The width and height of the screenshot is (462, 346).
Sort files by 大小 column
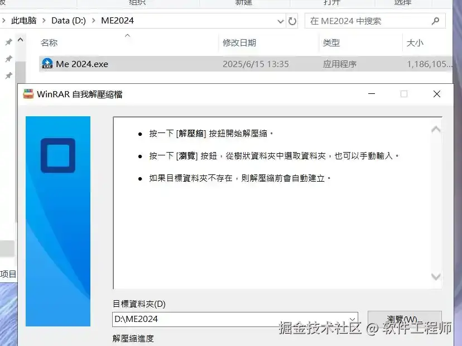click(x=415, y=43)
